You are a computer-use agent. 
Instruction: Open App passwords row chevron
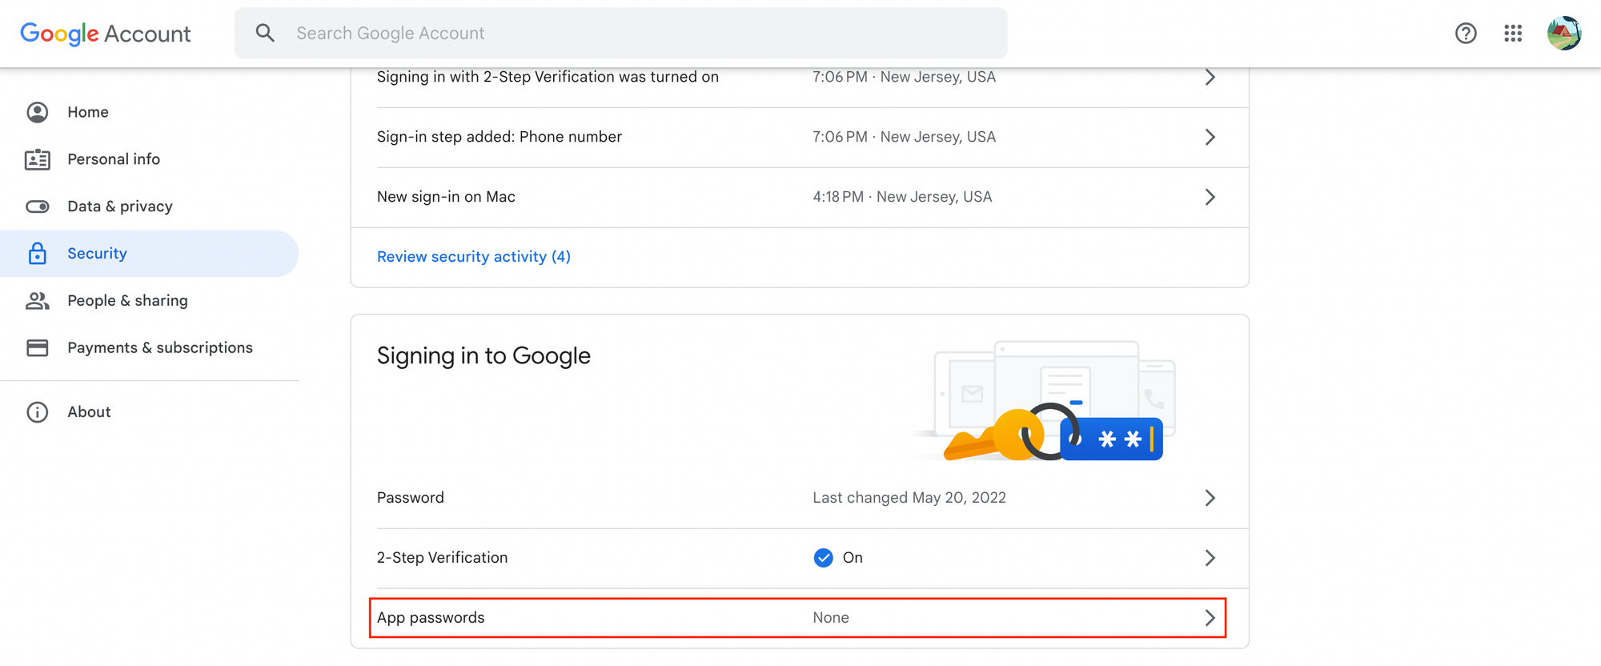click(1210, 618)
